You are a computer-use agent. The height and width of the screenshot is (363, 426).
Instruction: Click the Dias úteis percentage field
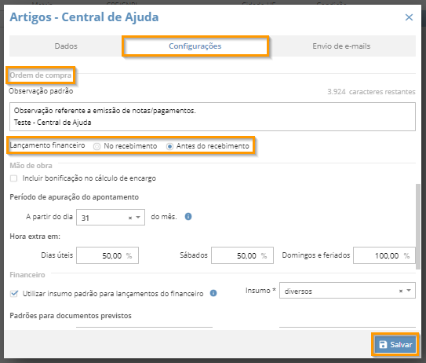(107, 255)
